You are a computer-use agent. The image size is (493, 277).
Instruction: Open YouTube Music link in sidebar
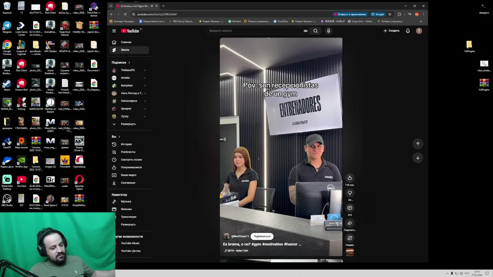[130, 243]
